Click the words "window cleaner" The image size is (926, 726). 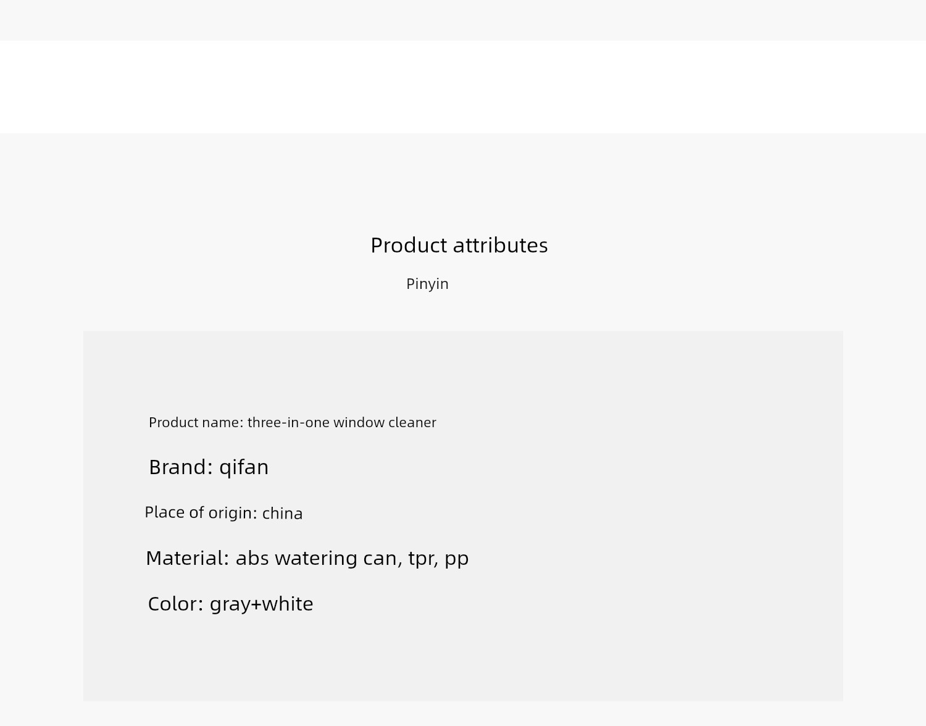[x=385, y=423]
